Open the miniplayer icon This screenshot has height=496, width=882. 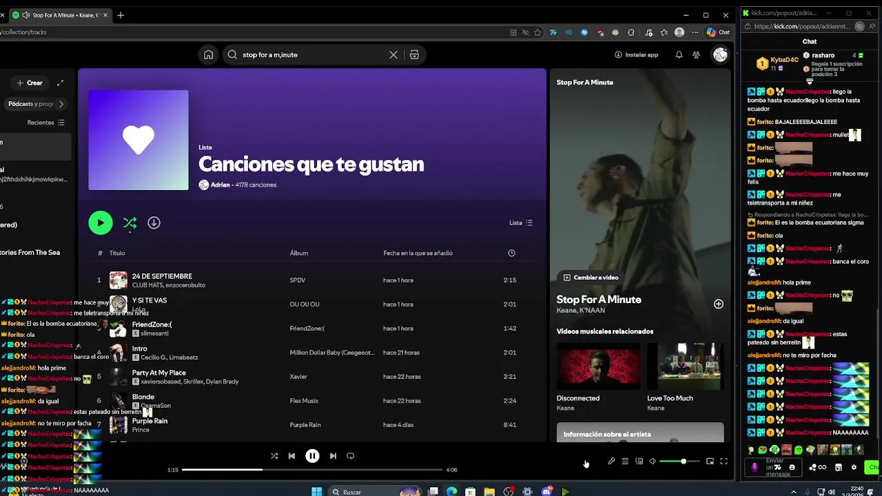(710, 462)
